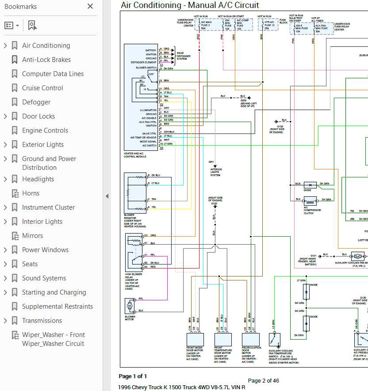Expand the Sound Systems bookmark
This screenshot has height=391, width=368.
pyautogui.click(x=5, y=278)
